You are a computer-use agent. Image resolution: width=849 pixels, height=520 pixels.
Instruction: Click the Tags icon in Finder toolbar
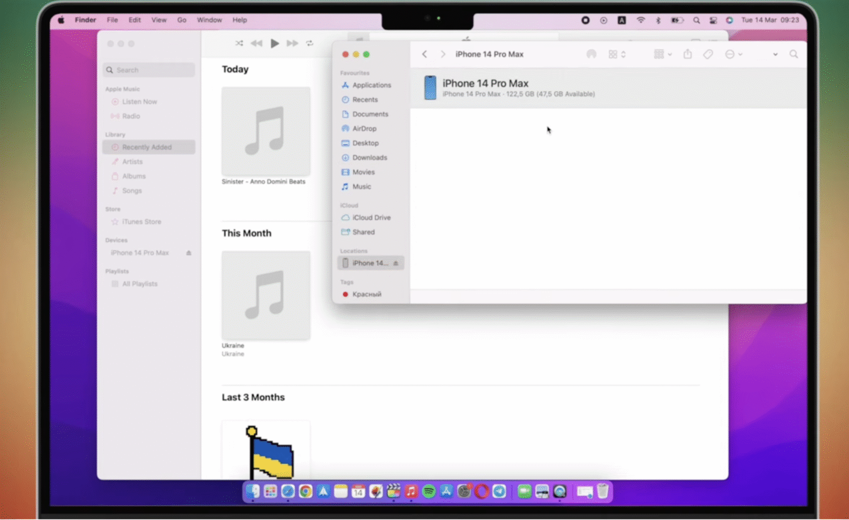[708, 54]
